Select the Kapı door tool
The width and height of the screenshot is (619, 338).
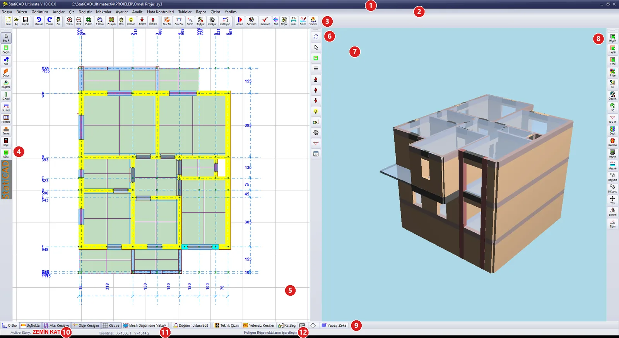[x=6, y=142]
